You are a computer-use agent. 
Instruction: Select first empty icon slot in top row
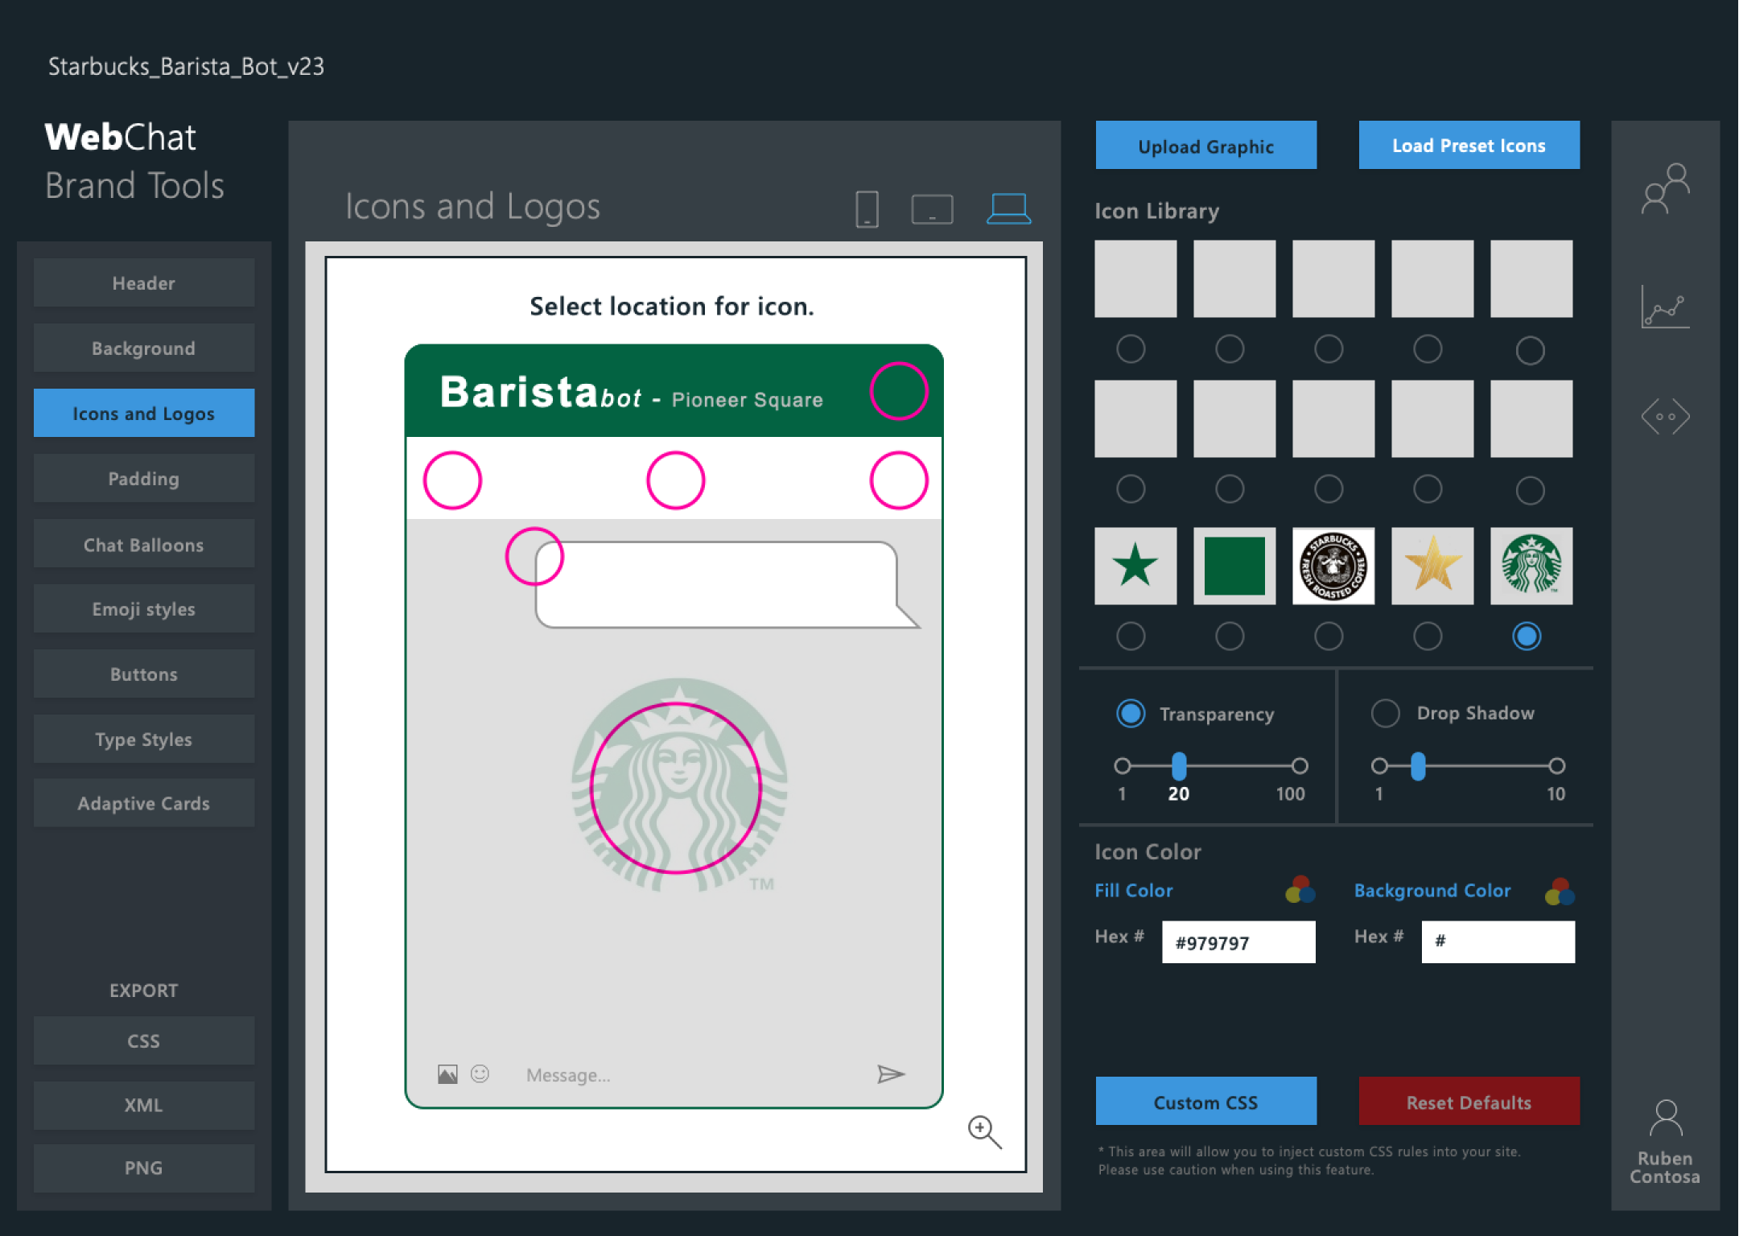(1135, 278)
